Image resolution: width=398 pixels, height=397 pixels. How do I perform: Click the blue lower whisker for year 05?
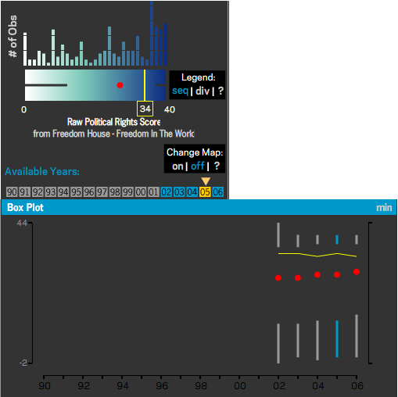pos(337,338)
